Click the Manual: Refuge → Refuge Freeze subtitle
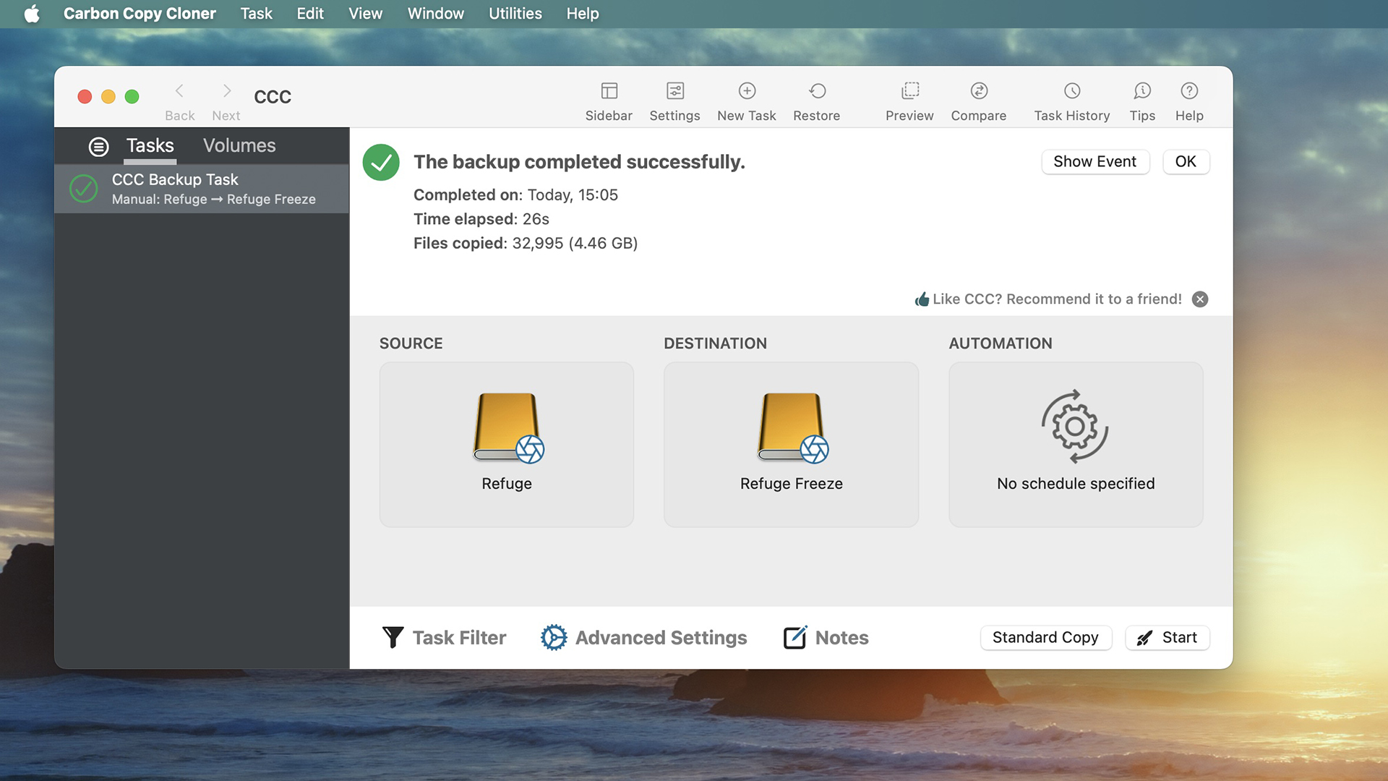The image size is (1388, 781). 213,200
